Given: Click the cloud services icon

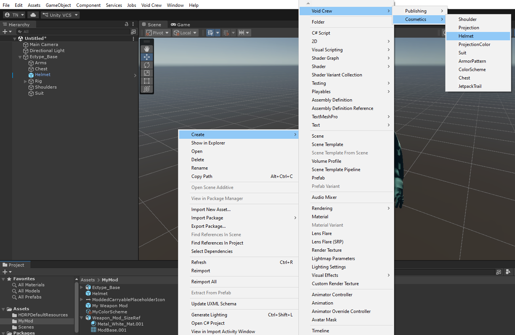Looking at the screenshot, I should [x=33, y=15].
